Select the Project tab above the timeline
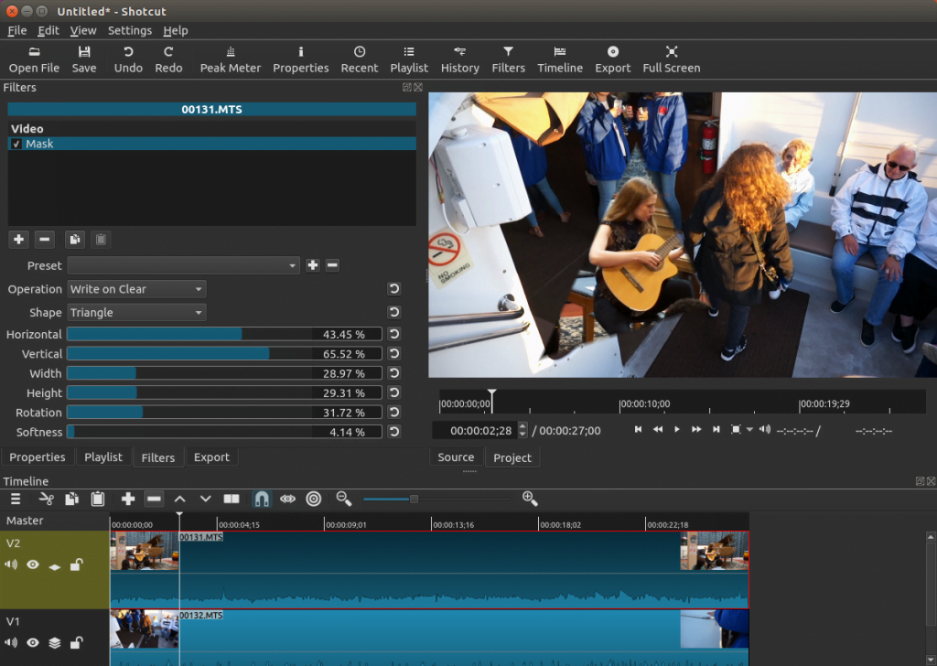937x666 pixels. point(512,457)
